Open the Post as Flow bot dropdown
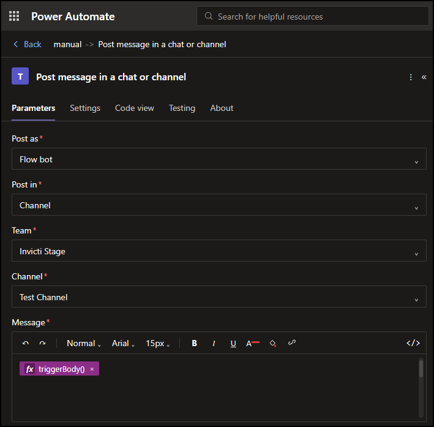 [219, 159]
